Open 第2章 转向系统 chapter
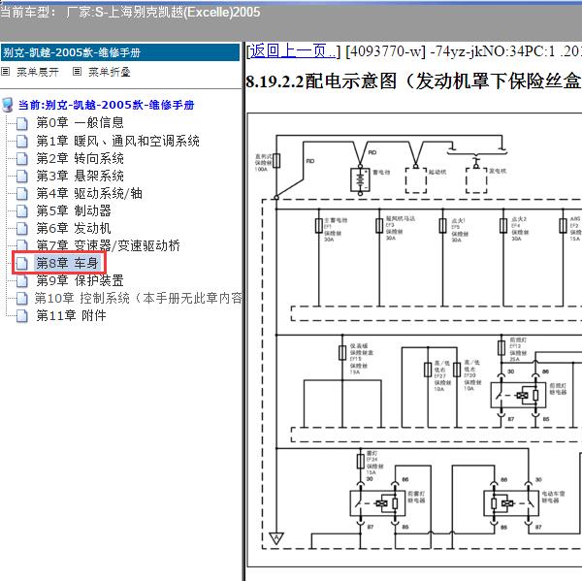Image resolution: width=582 pixels, height=581 pixels. [80, 158]
